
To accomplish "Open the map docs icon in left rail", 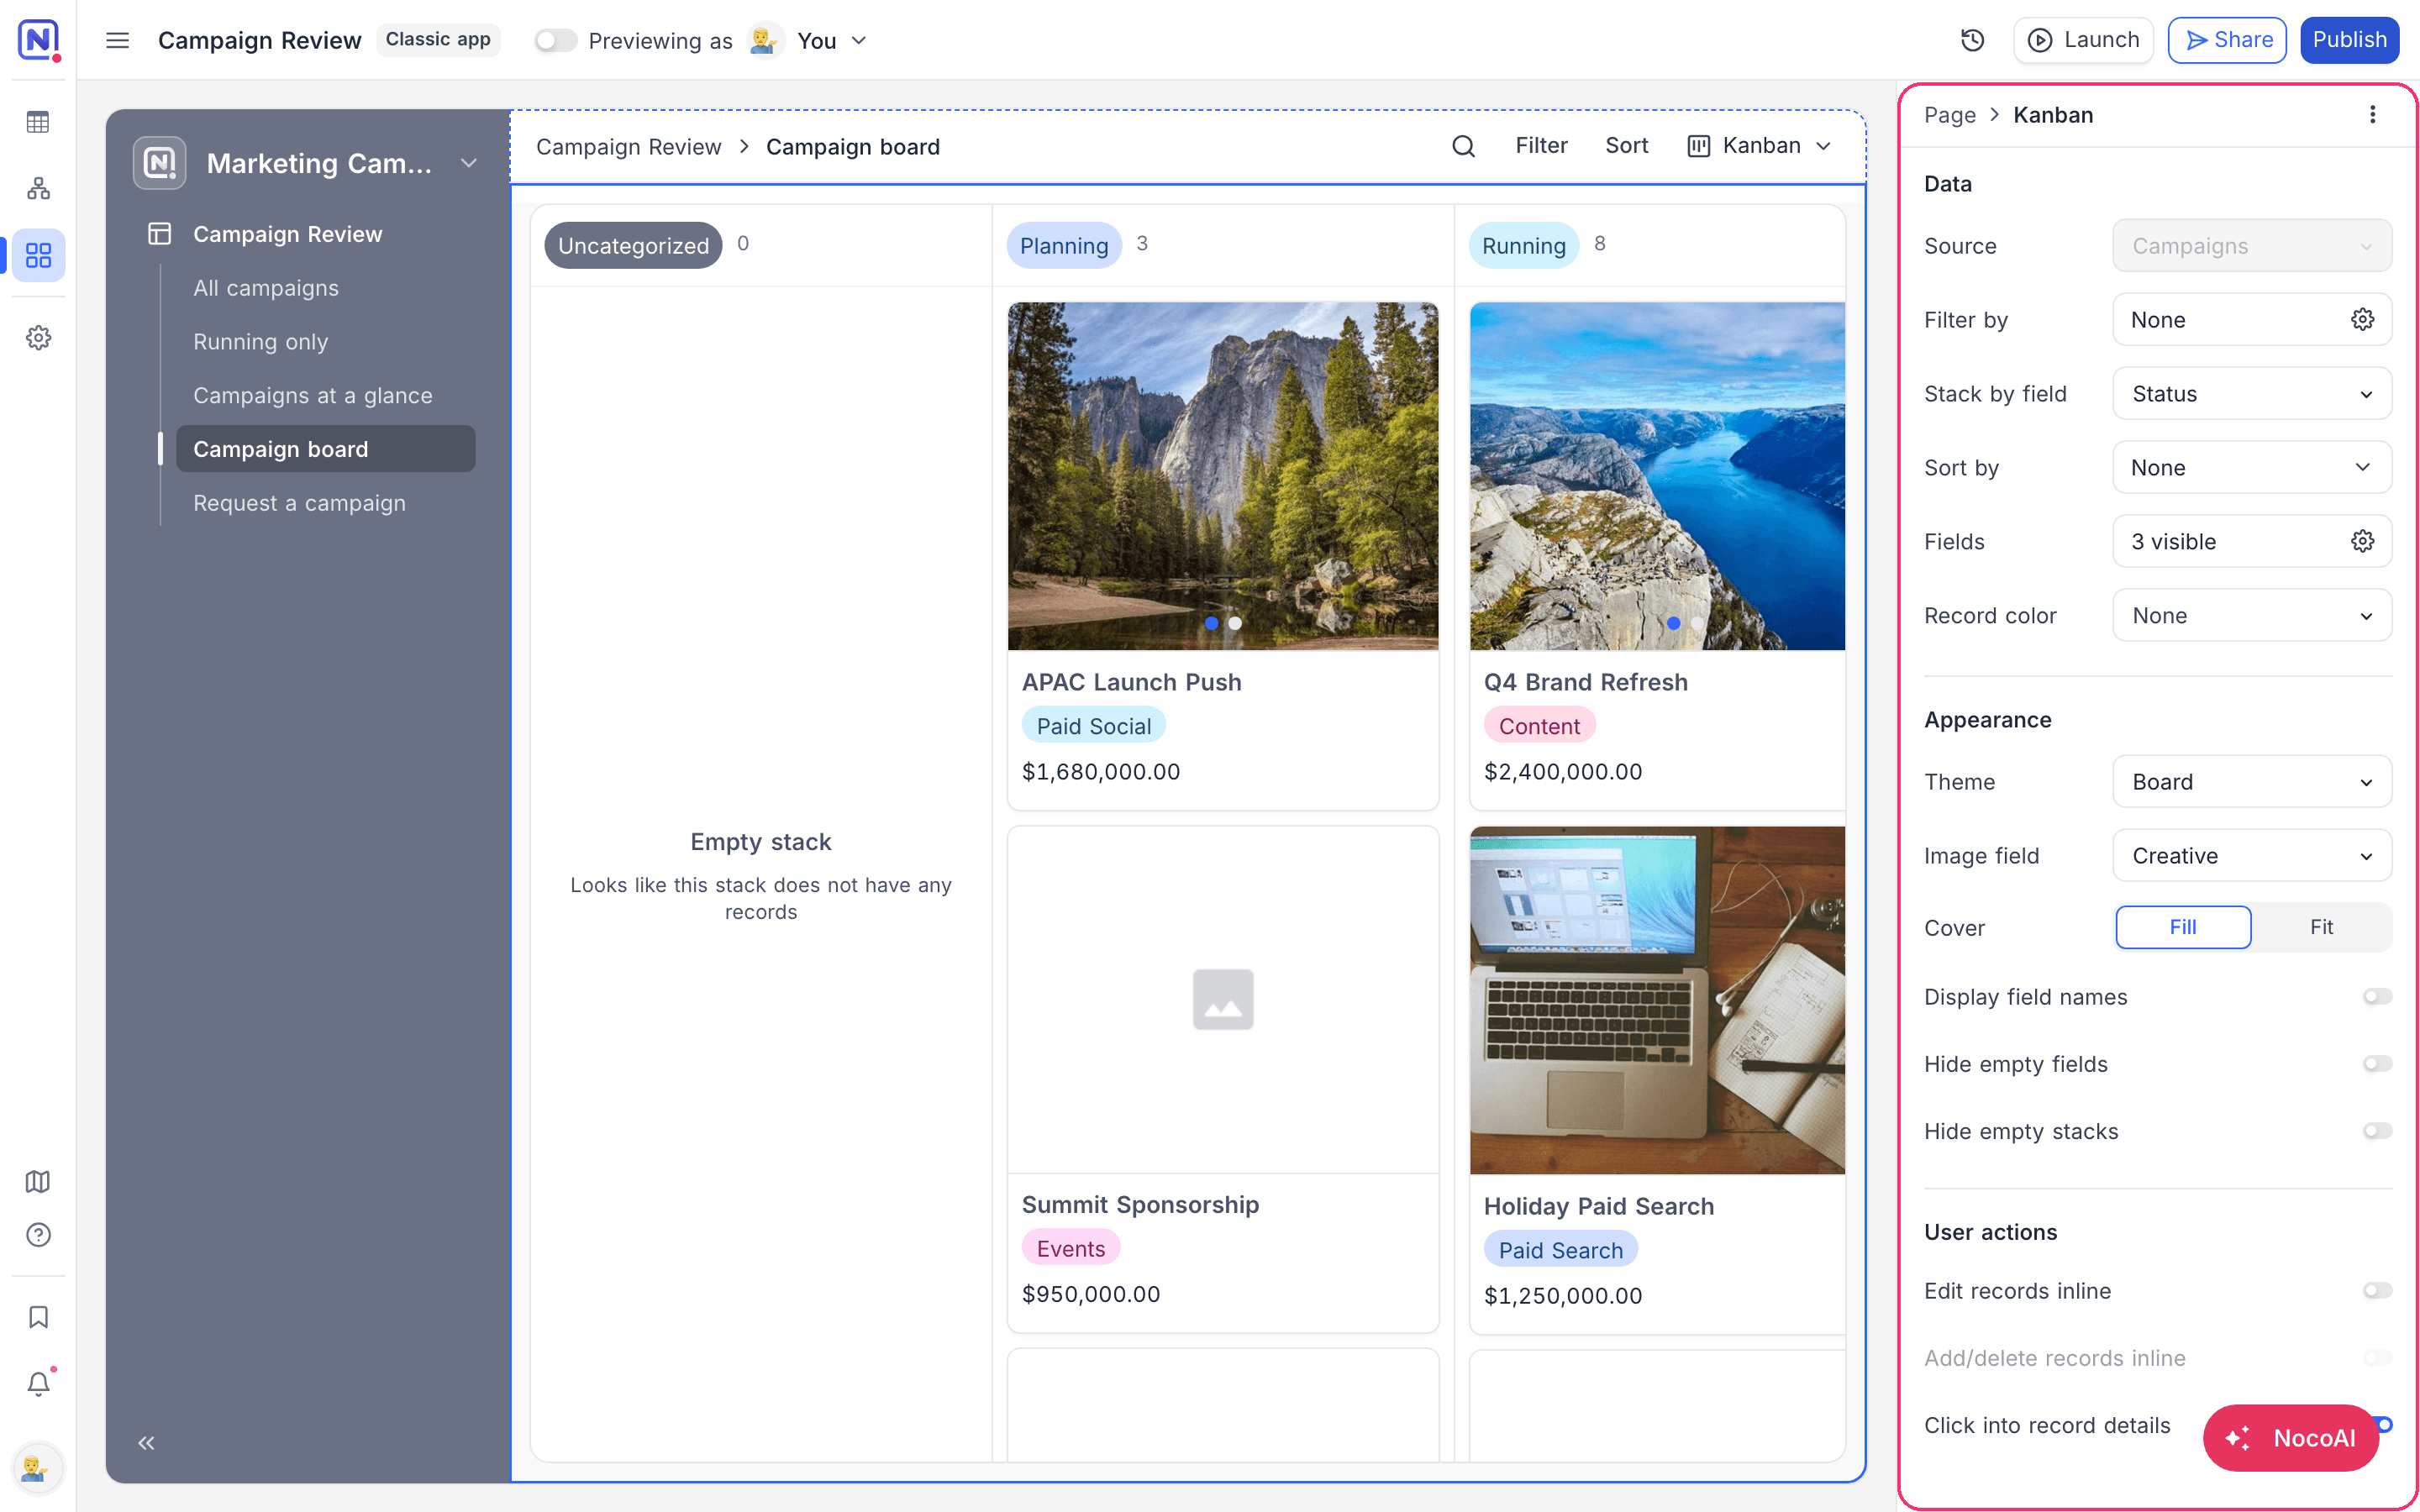I will pyautogui.click(x=38, y=1181).
